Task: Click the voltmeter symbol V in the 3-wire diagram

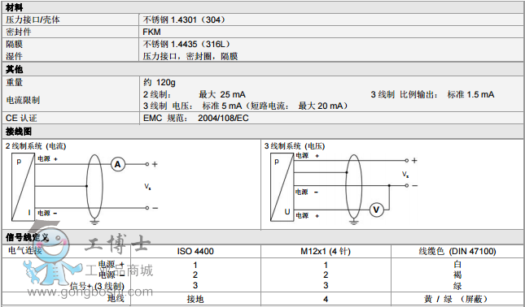Action: (376, 210)
